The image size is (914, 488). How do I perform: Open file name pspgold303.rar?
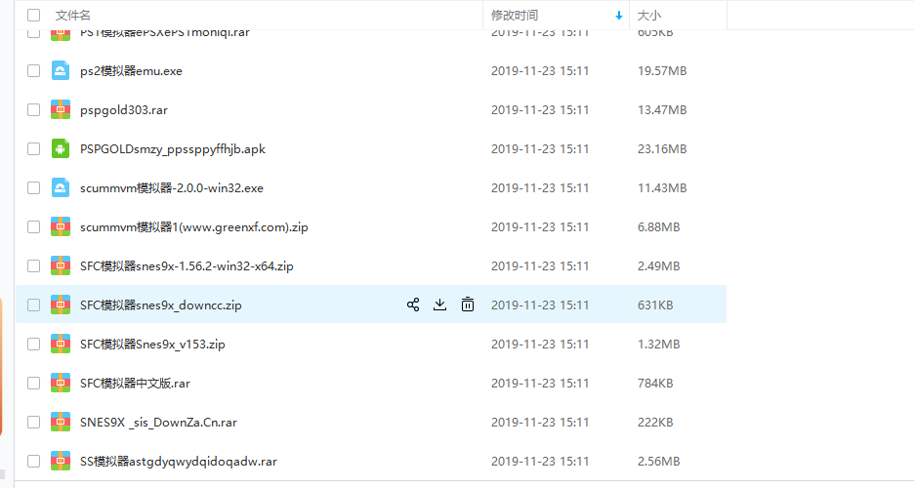coord(124,110)
